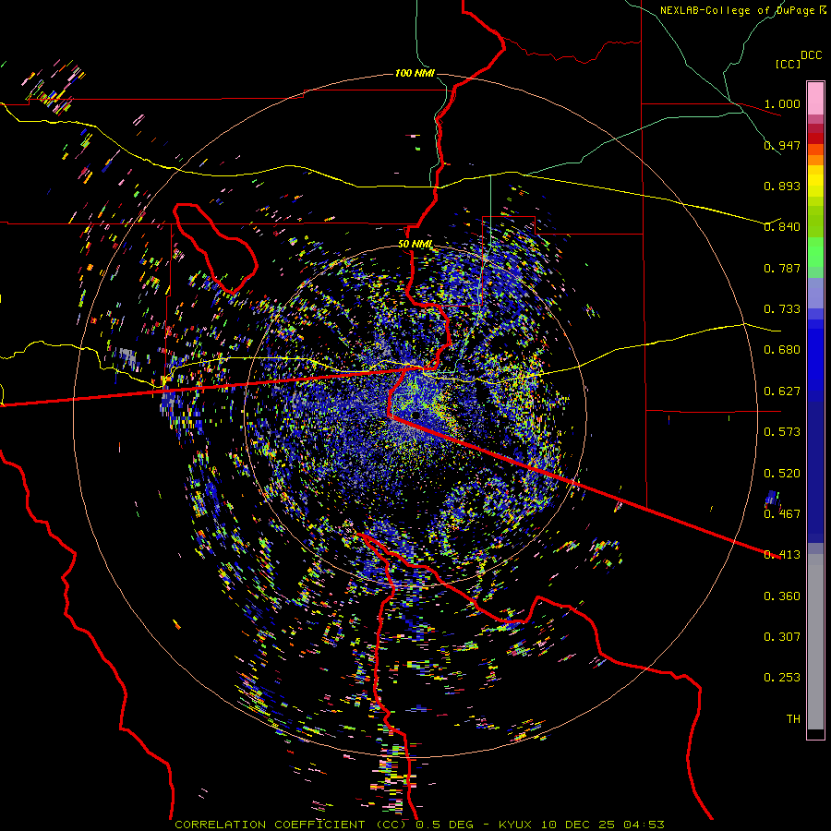The image size is (831, 831).
Task: Click the 0.467 scale value
Action: coord(782,514)
